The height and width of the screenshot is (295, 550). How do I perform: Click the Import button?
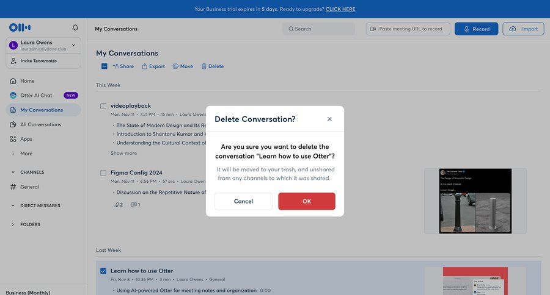523,29
